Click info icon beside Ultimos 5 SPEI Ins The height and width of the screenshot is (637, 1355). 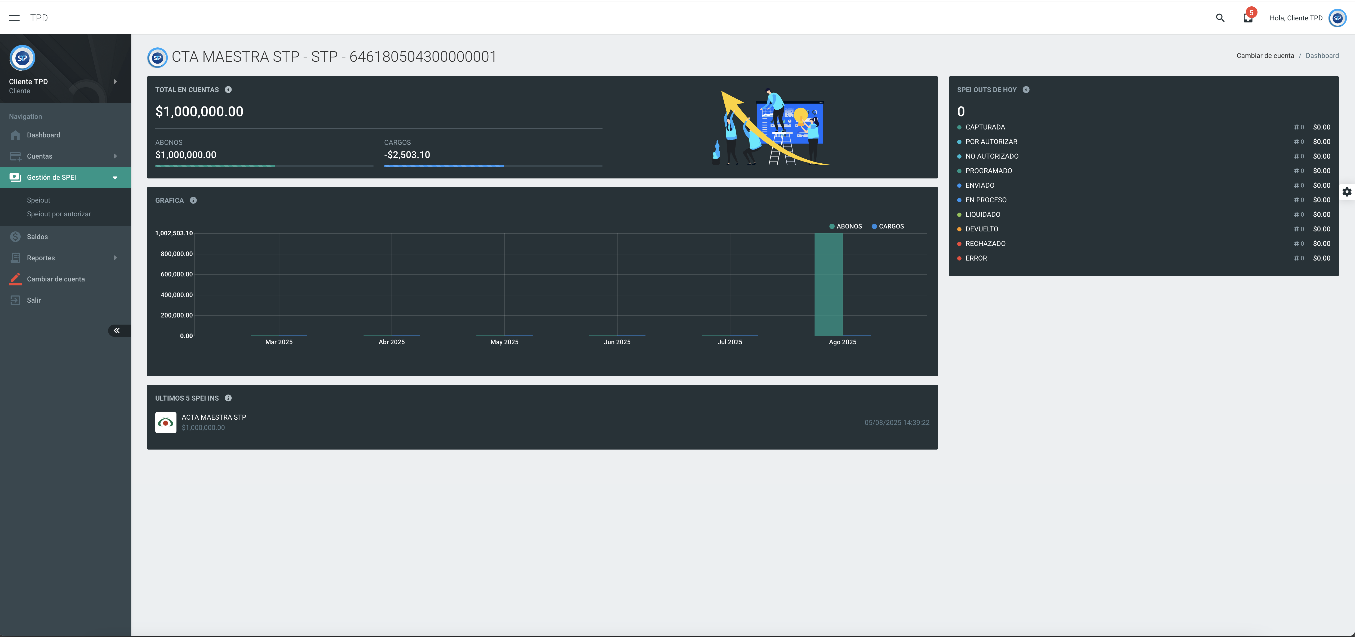(x=228, y=398)
